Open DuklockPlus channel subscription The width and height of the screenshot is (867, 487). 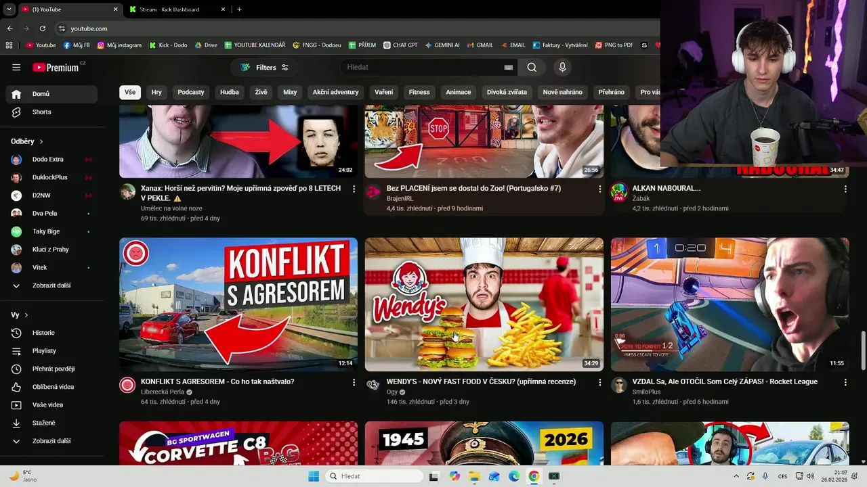pyautogui.click(x=51, y=177)
